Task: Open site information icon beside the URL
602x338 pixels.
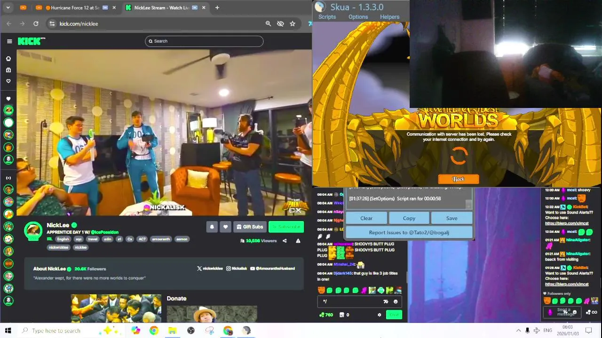Action: (x=52, y=23)
